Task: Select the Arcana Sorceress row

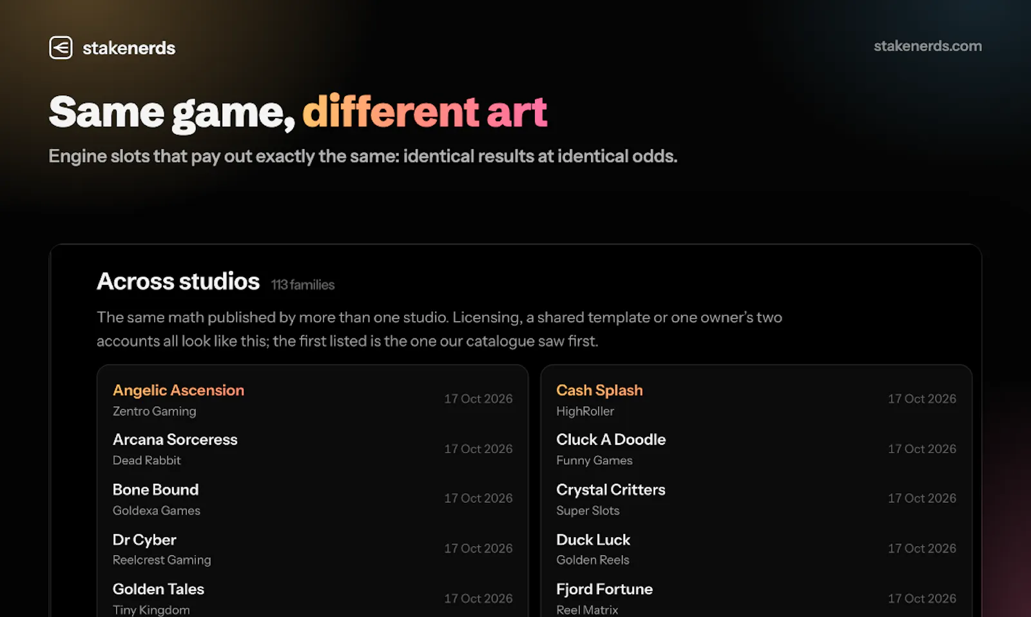Action: click(x=313, y=449)
